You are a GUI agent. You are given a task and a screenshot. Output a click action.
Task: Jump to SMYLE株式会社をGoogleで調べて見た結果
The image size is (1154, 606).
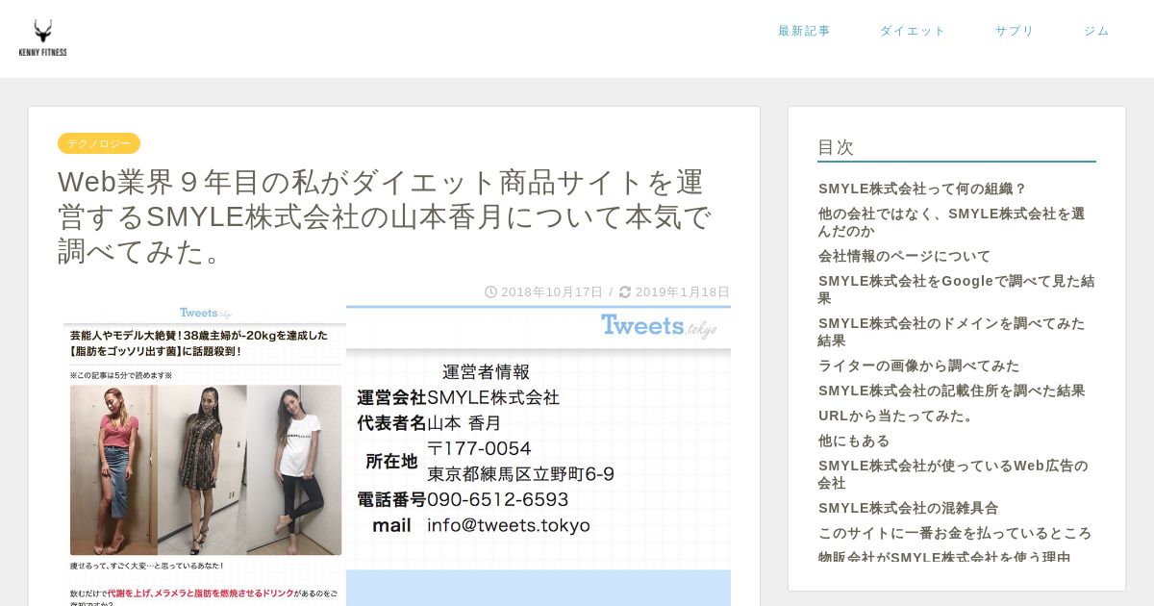coord(956,290)
